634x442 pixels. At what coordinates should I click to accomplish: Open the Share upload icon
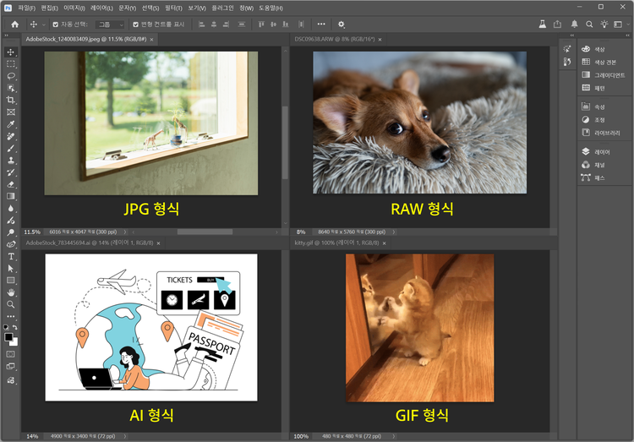pos(558,25)
